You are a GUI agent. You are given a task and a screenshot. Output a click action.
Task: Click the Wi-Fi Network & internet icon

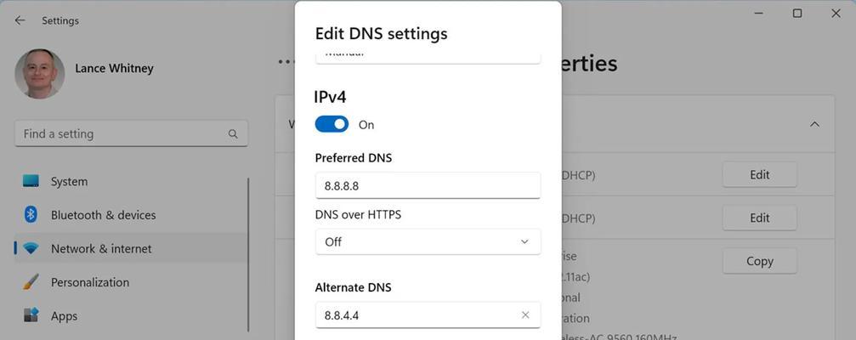click(x=31, y=249)
